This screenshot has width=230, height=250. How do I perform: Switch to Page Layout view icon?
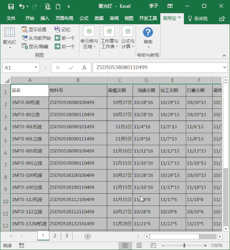pyautogui.click(x=139, y=245)
